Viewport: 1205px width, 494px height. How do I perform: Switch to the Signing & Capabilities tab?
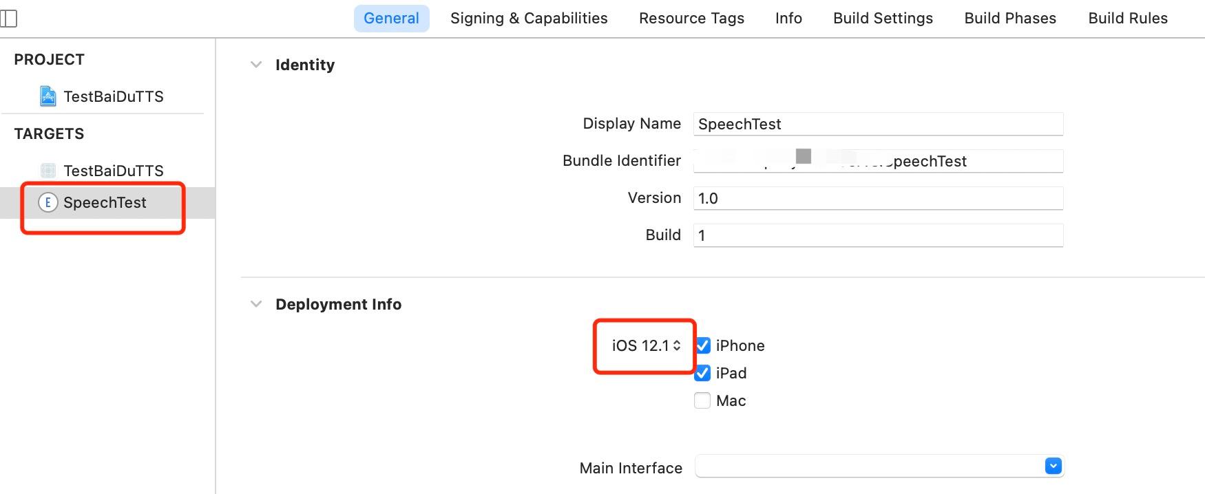529,19
